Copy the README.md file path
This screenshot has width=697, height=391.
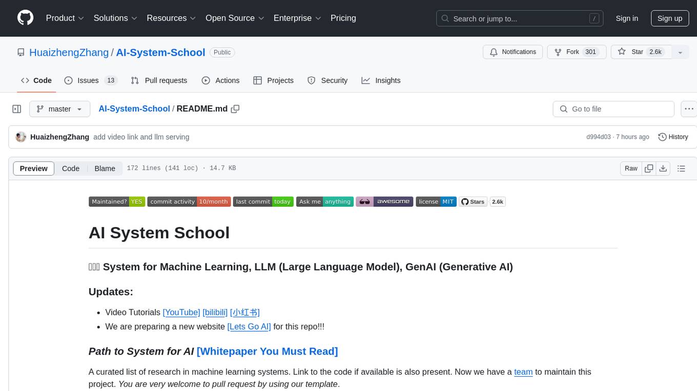click(x=235, y=108)
